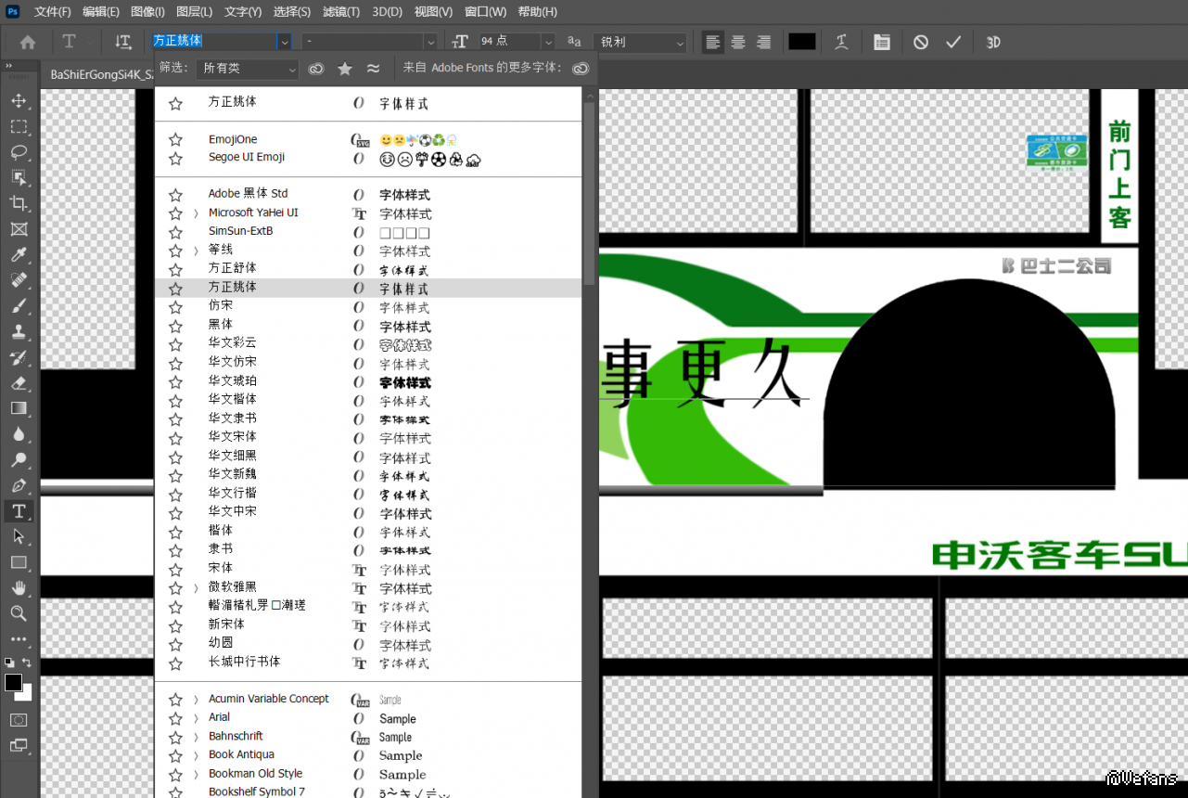Screen dimensions: 1188x798
Task: Toggle star next to 华文琥珀 font
Action: click(175, 381)
